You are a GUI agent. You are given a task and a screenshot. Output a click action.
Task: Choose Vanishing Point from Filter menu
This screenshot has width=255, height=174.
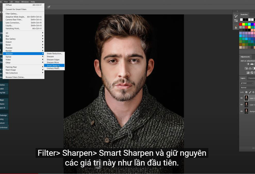[x=23, y=29]
